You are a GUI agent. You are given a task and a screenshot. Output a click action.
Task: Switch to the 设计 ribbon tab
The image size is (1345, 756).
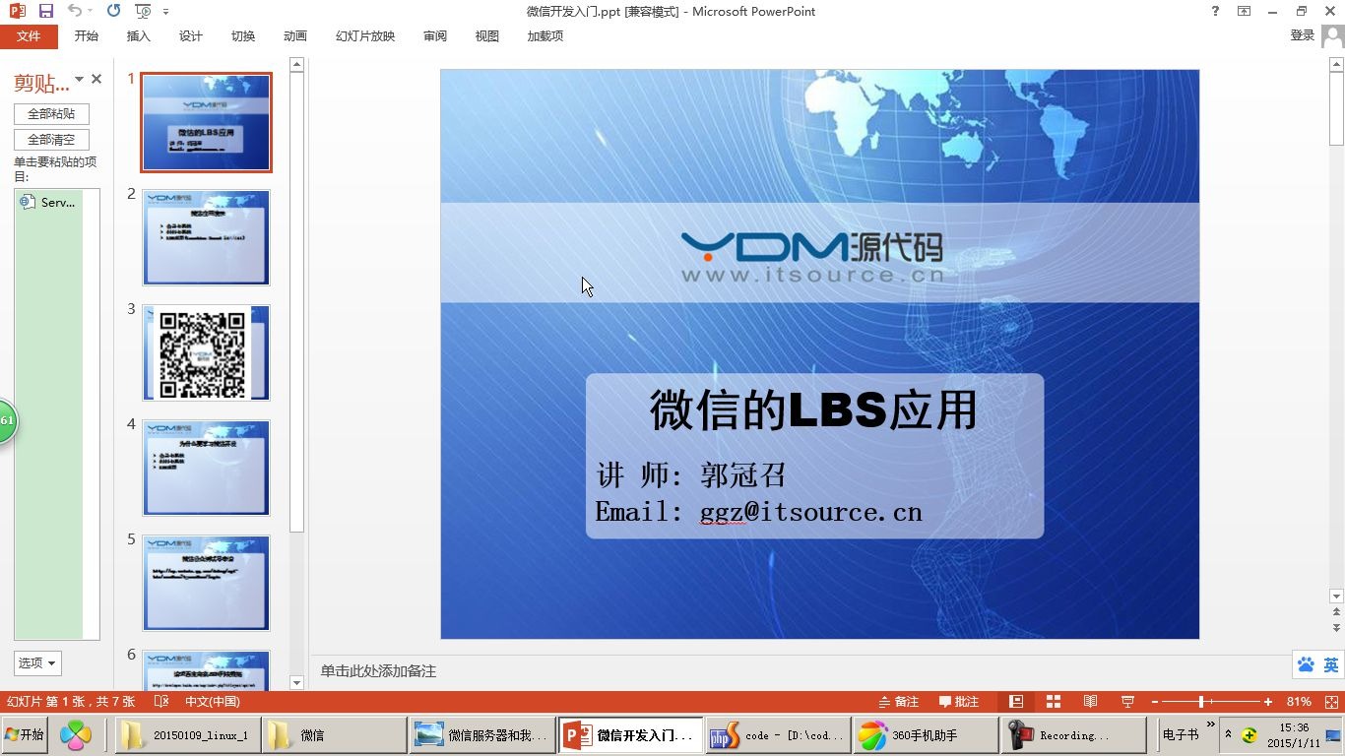click(x=191, y=35)
